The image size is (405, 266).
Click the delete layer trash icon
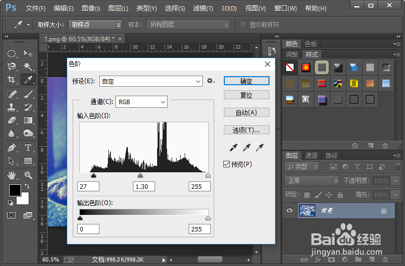pyautogui.click(x=385, y=259)
